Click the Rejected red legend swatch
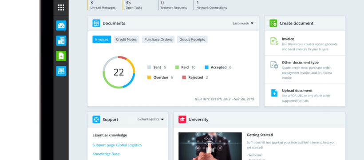Viewport: 364px width, 160px height. [x=184, y=77]
